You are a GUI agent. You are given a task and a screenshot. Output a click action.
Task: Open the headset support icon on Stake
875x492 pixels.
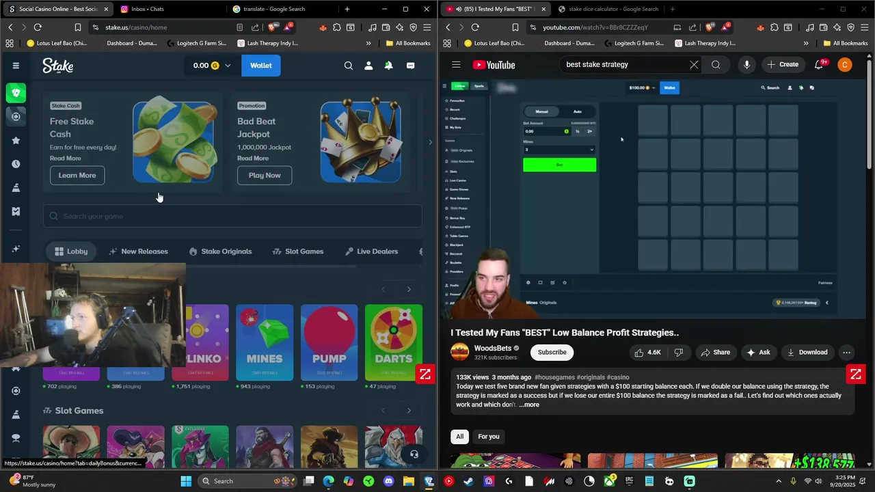tap(414, 454)
